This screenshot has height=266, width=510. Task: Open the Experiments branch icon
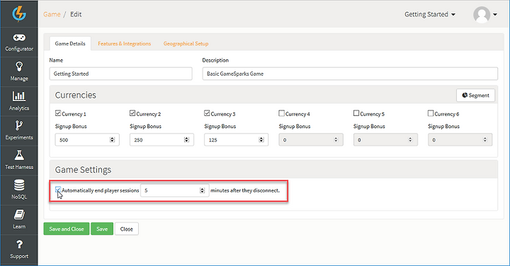tap(19, 125)
